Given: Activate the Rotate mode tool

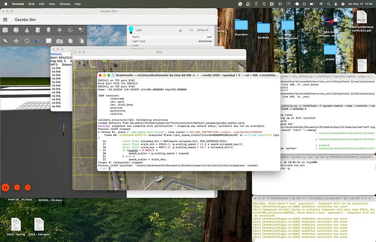Looking at the screenshot, I should click(27, 41).
